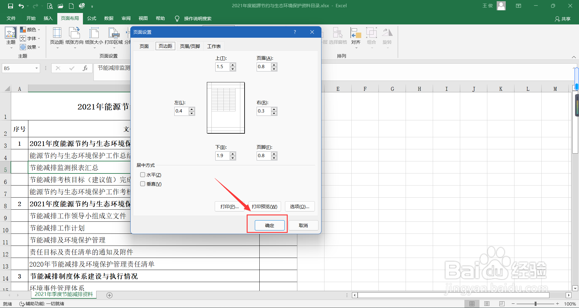Click the Selection Pane (选择窗格) icon

[338, 33]
